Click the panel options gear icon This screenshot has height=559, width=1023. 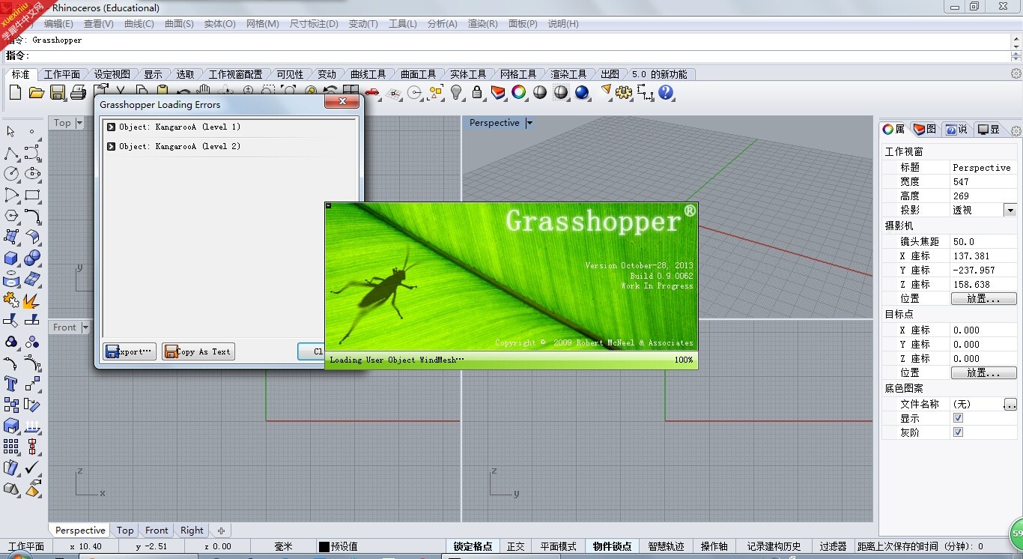(x=1016, y=130)
